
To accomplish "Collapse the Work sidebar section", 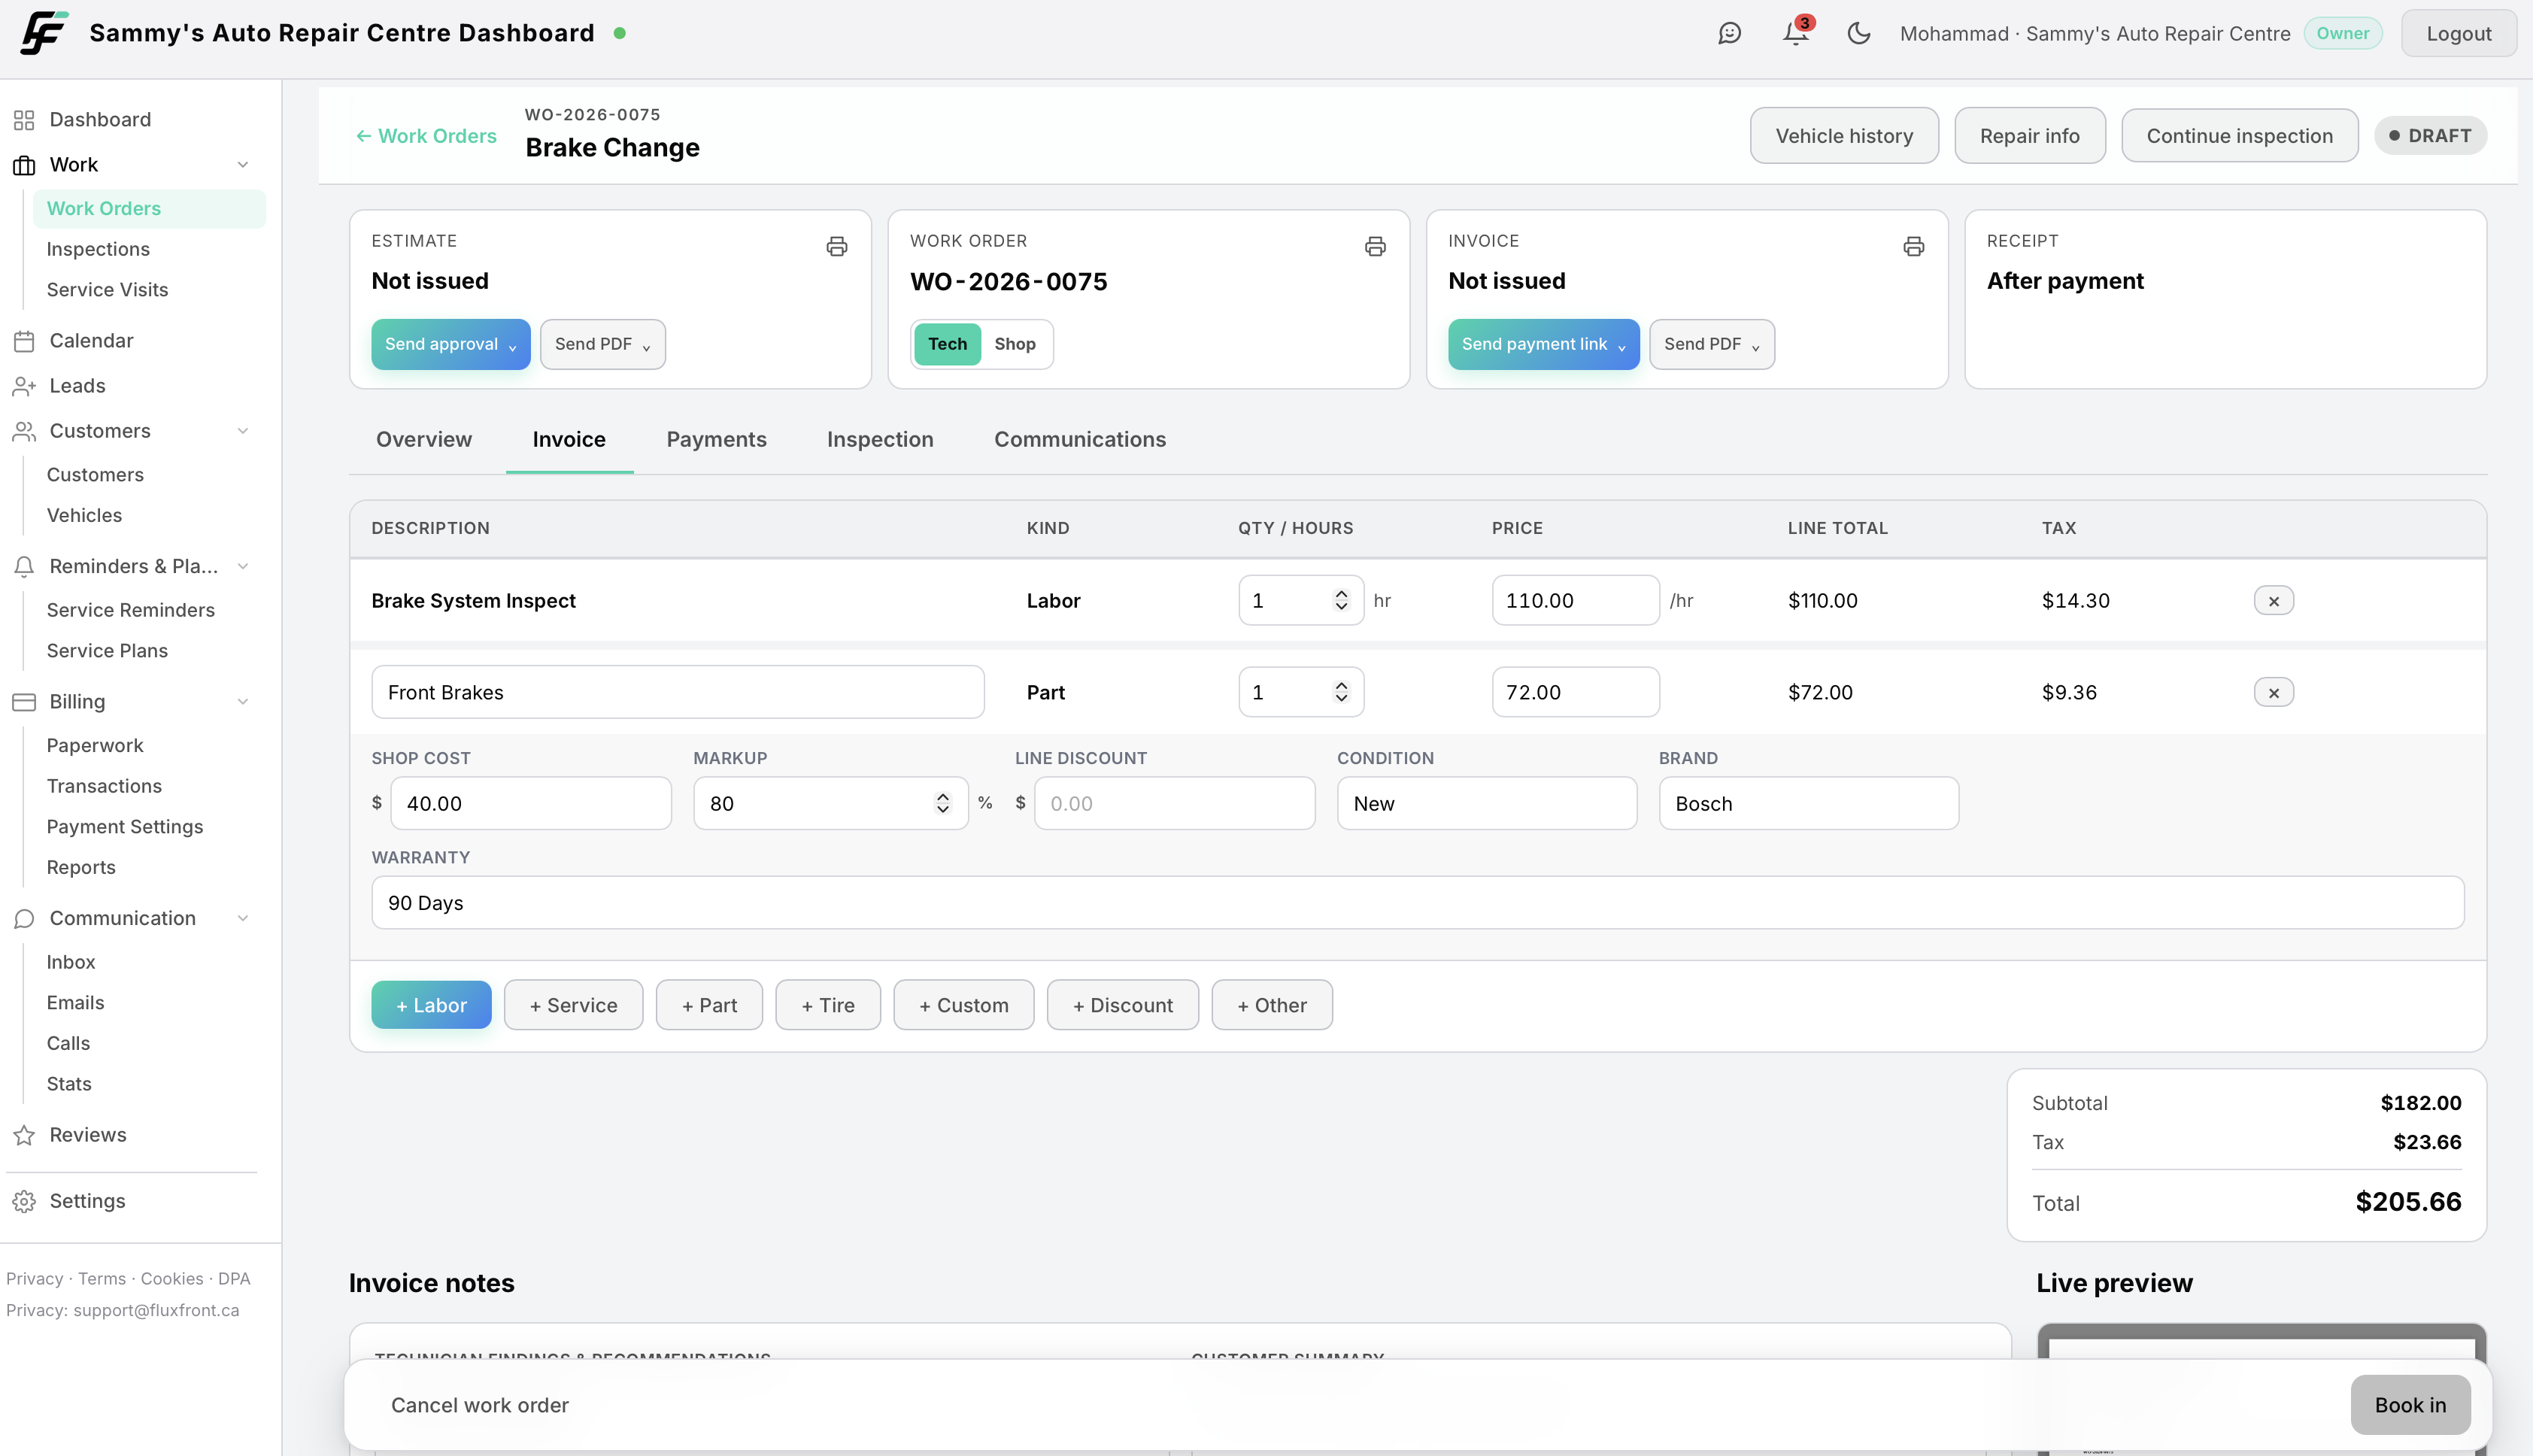I will [x=243, y=165].
